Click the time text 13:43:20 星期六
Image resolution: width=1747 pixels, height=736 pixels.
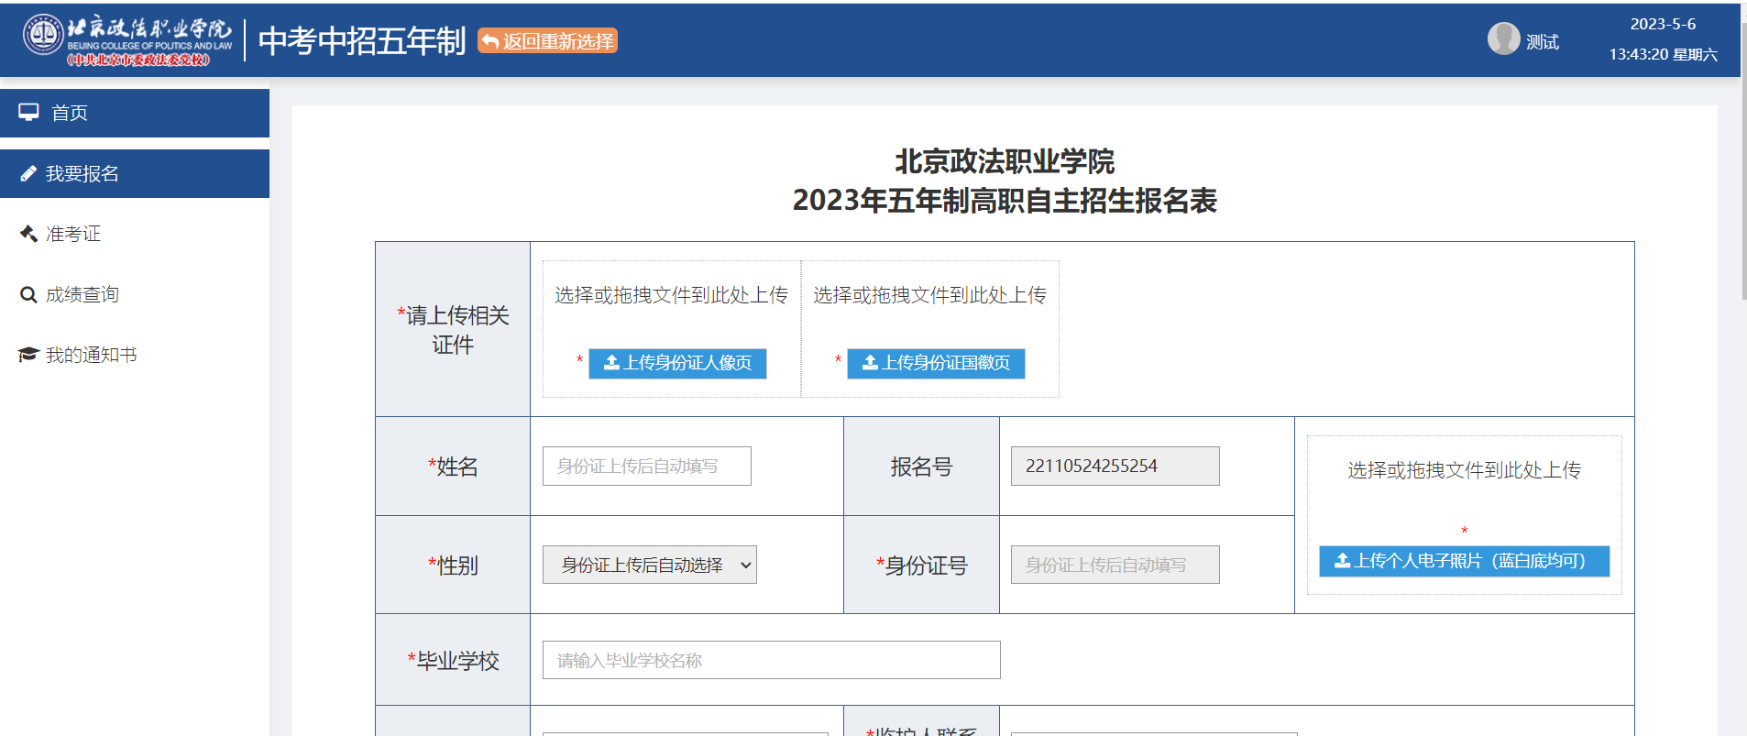point(1663,54)
